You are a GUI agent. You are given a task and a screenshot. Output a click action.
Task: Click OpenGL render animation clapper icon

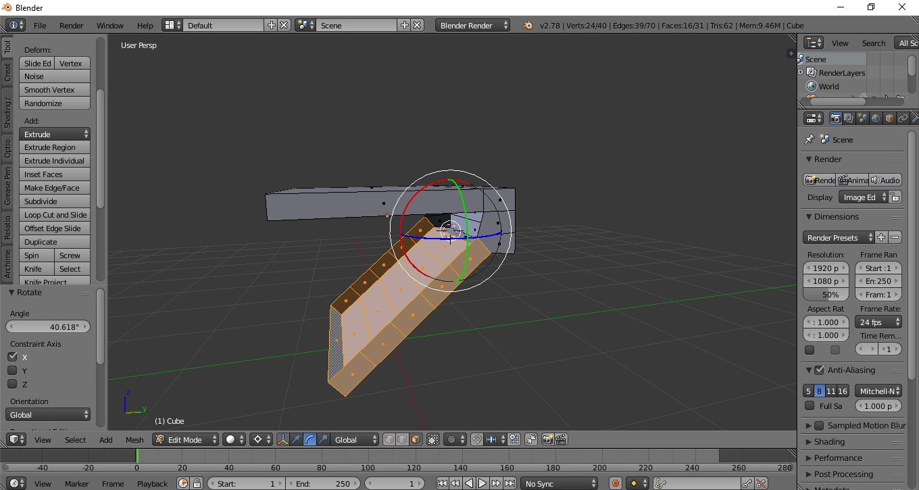[561, 439]
